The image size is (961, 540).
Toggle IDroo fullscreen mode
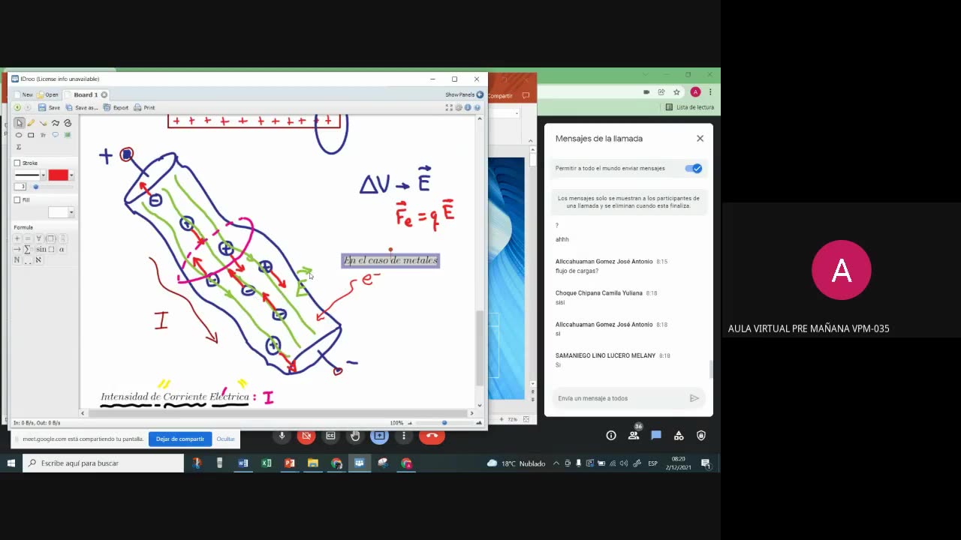pyautogui.click(x=449, y=107)
